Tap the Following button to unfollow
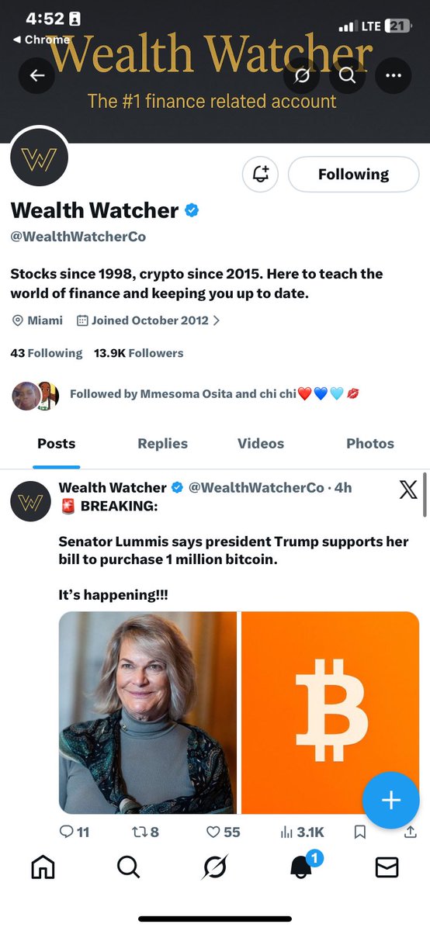430x931 pixels. 353,175
